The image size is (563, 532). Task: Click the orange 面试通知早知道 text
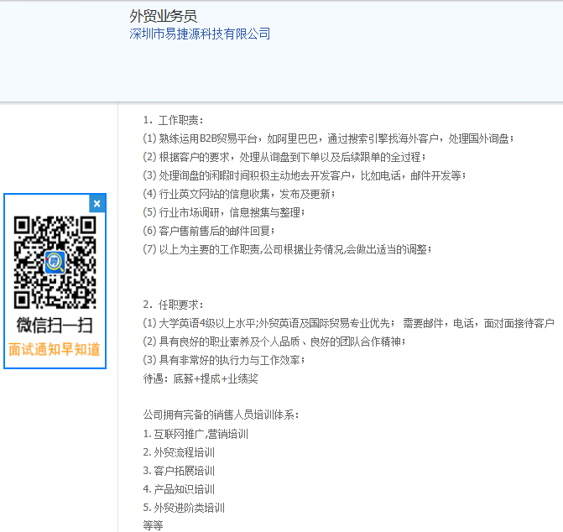click(x=55, y=349)
